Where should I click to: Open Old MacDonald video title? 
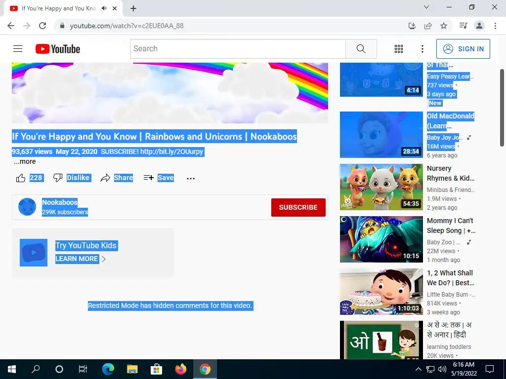(451, 121)
